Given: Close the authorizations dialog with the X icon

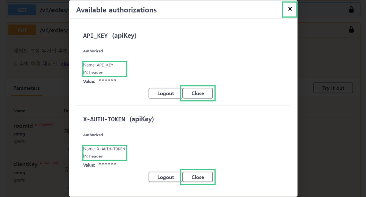Looking at the screenshot, I should tap(290, 9).
